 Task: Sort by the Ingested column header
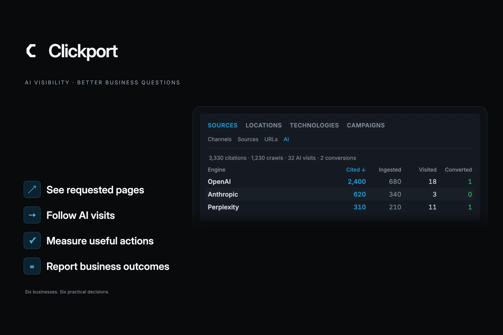[x=390, y=170]
